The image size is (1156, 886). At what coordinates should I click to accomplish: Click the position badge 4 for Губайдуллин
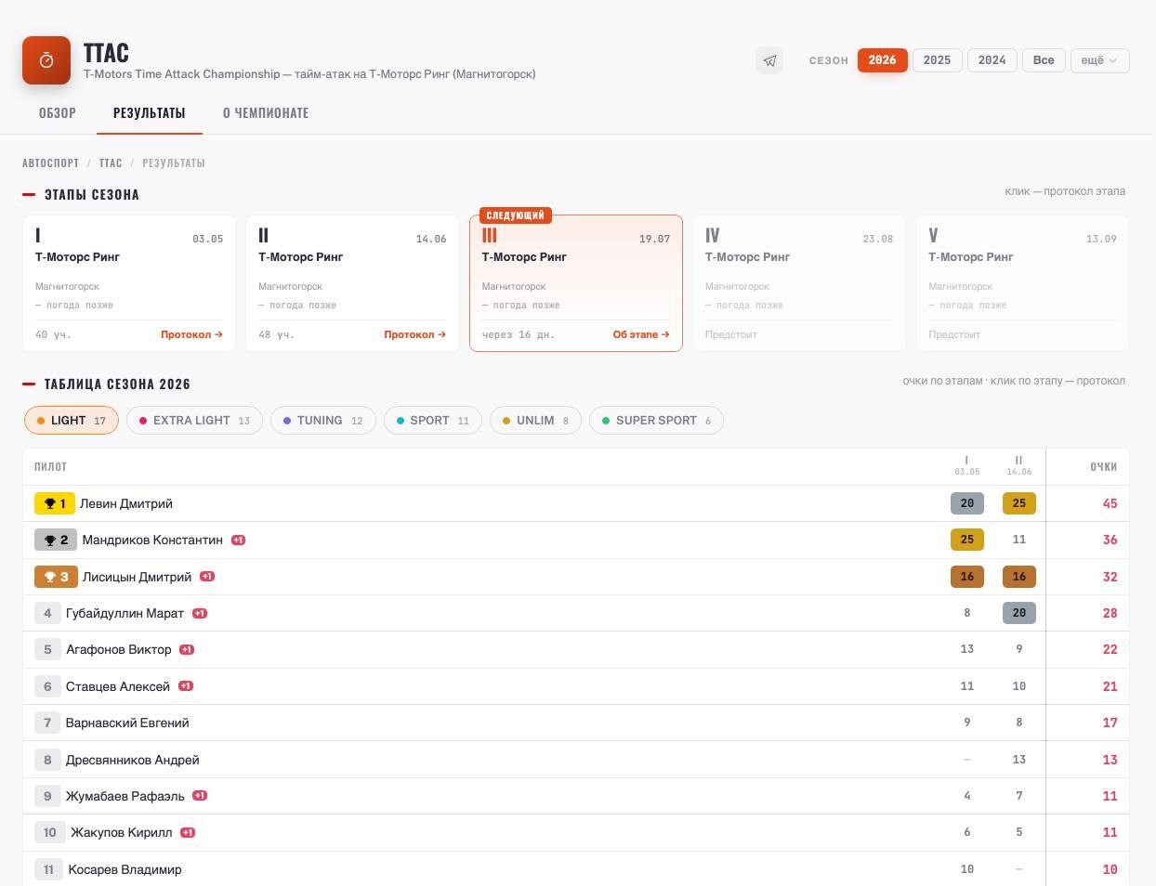point(47,613)
